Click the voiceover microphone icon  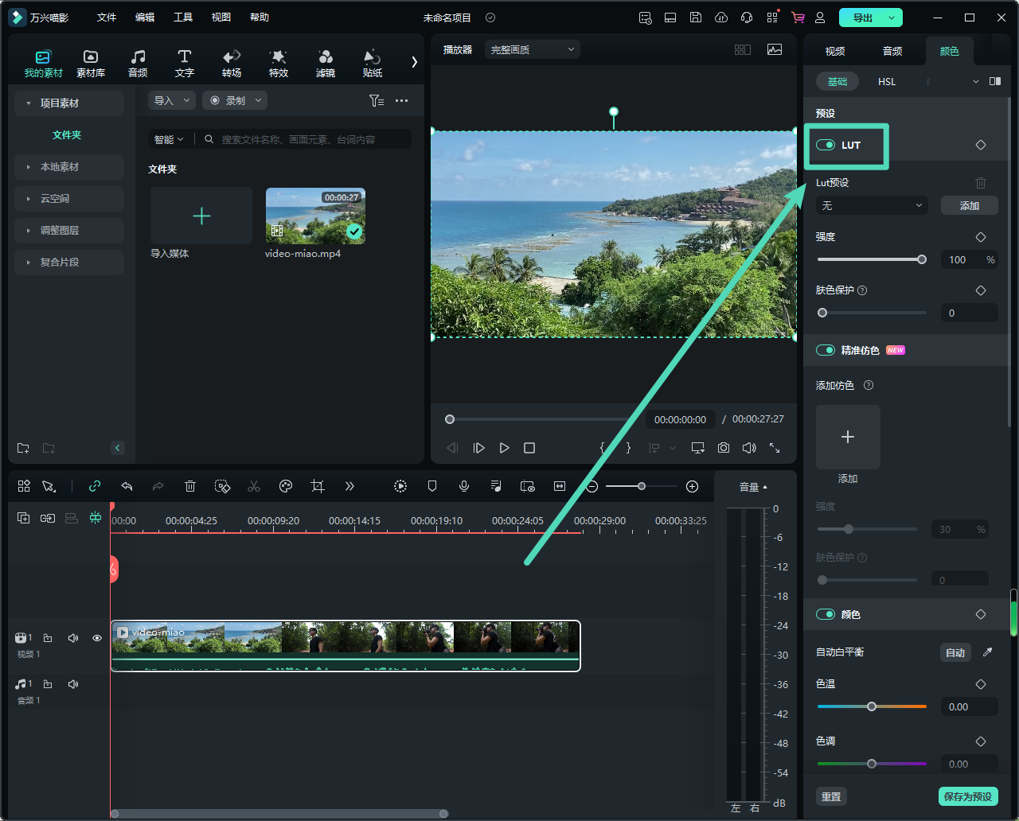[464, 486]
